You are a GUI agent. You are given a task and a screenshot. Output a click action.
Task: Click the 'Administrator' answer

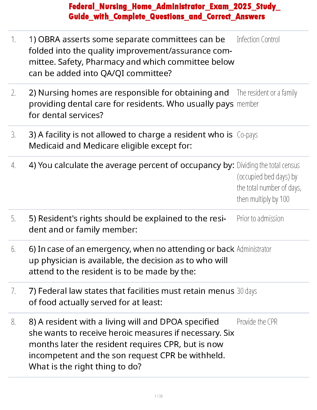click(x=254, y=249)
